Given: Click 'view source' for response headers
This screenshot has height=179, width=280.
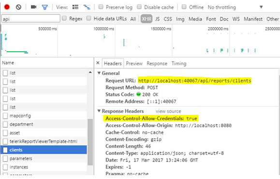Looking at the screenshot, I should pyautogui.click(x=168, y=111).
